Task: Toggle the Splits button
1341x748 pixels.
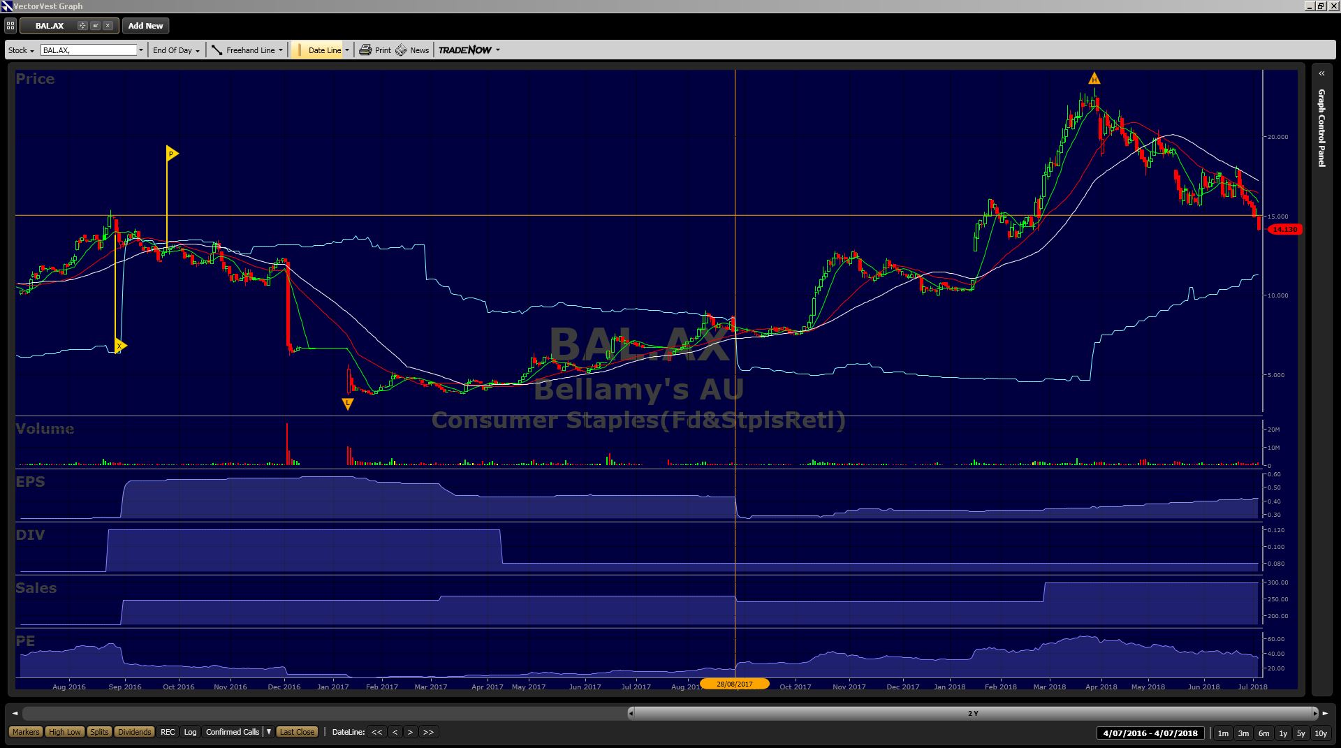Action: [x=99, y=732]
